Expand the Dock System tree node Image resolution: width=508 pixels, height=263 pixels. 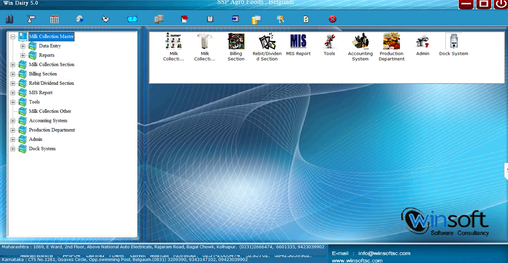pyautogui.click(x=13, y=149)
